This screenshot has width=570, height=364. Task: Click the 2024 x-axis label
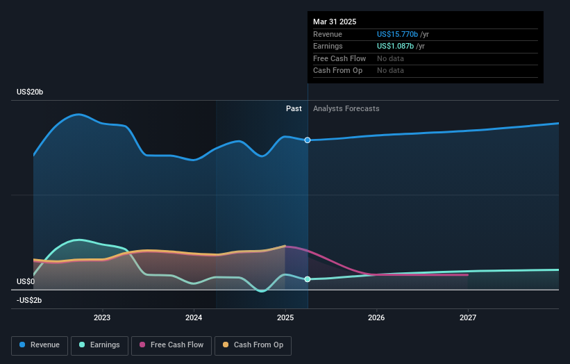pos(194,317)
